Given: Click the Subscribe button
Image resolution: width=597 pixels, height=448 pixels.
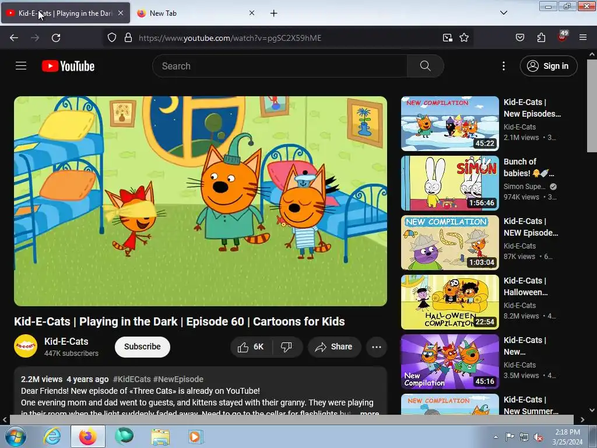Looking at the screenshot, I should pyautogui.click(x=142, y=346).
